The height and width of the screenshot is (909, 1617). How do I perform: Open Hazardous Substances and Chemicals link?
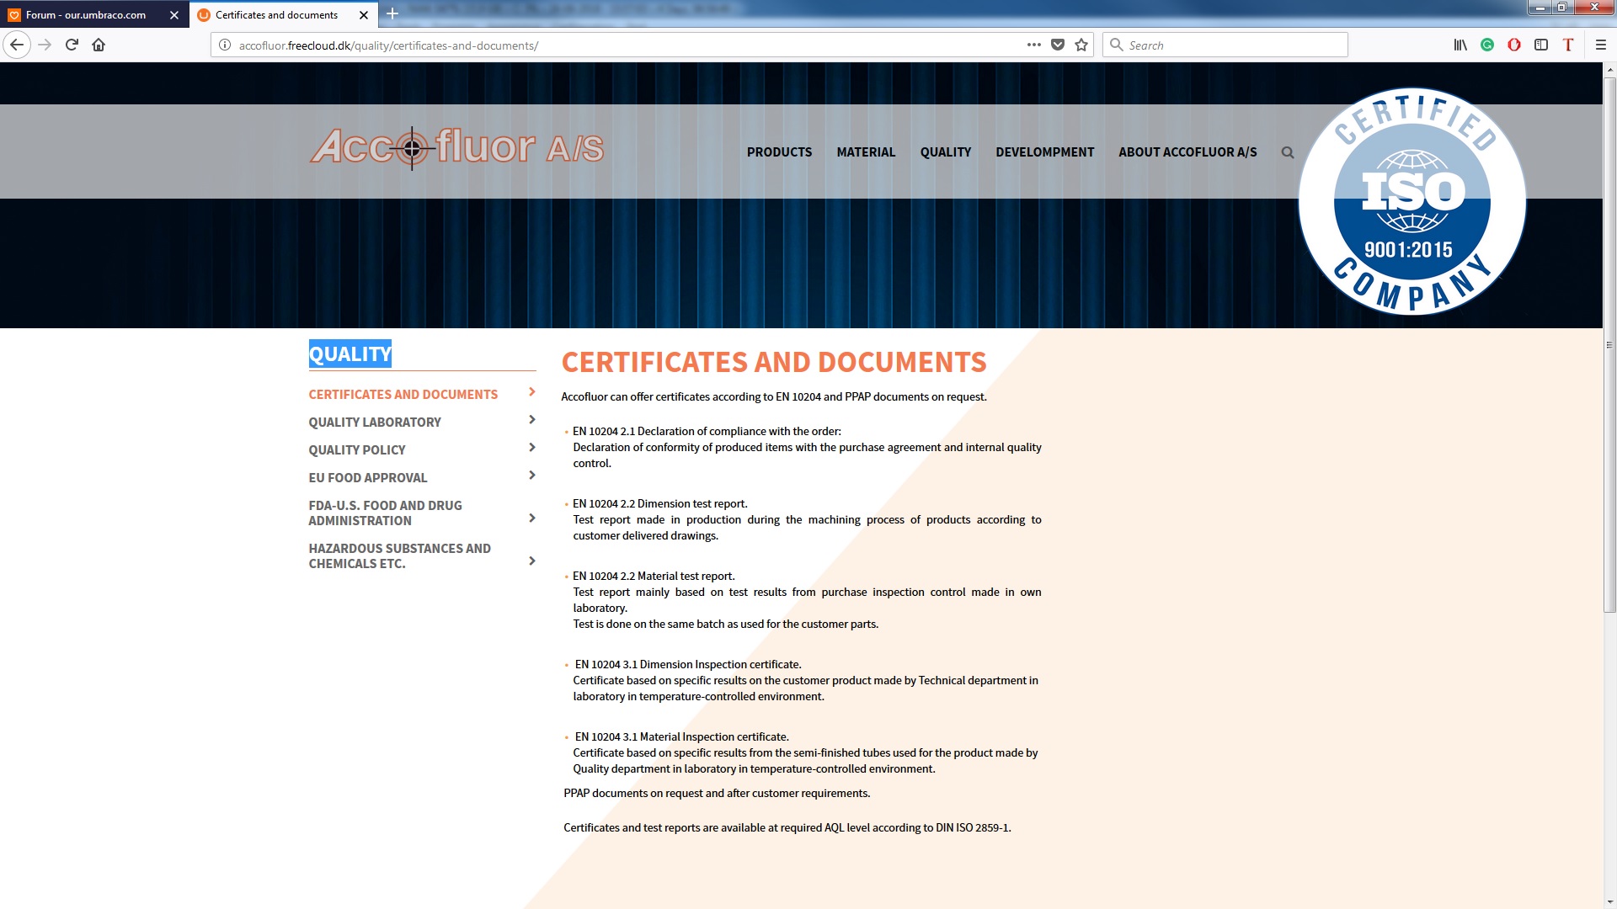click(400, 555)
